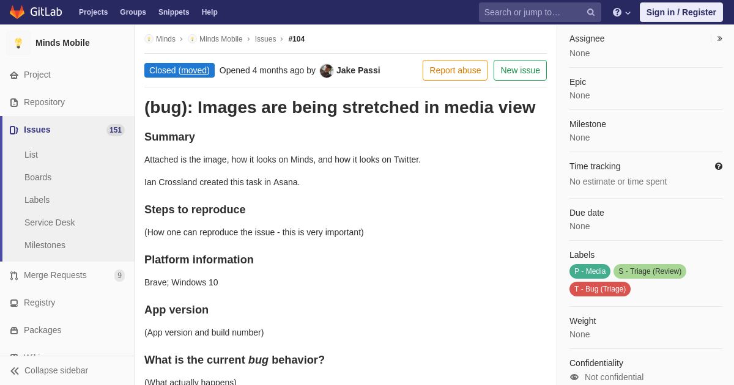Collapse right sidebar with double-arrow icon
Screen dimensions: 734x385
pos(719,38)
